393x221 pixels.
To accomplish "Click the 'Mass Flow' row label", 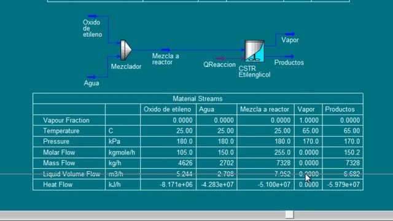I will [59, 163].
